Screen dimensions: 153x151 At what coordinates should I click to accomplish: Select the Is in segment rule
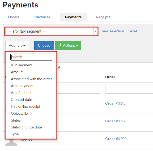pos(22,65)
